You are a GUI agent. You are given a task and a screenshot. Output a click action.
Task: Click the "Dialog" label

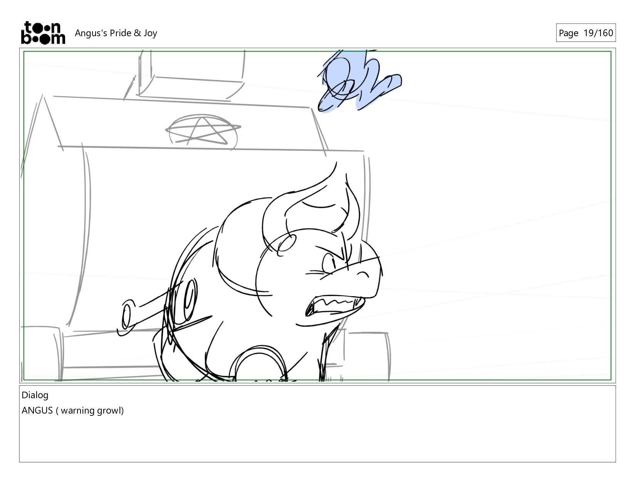point(35,395)
